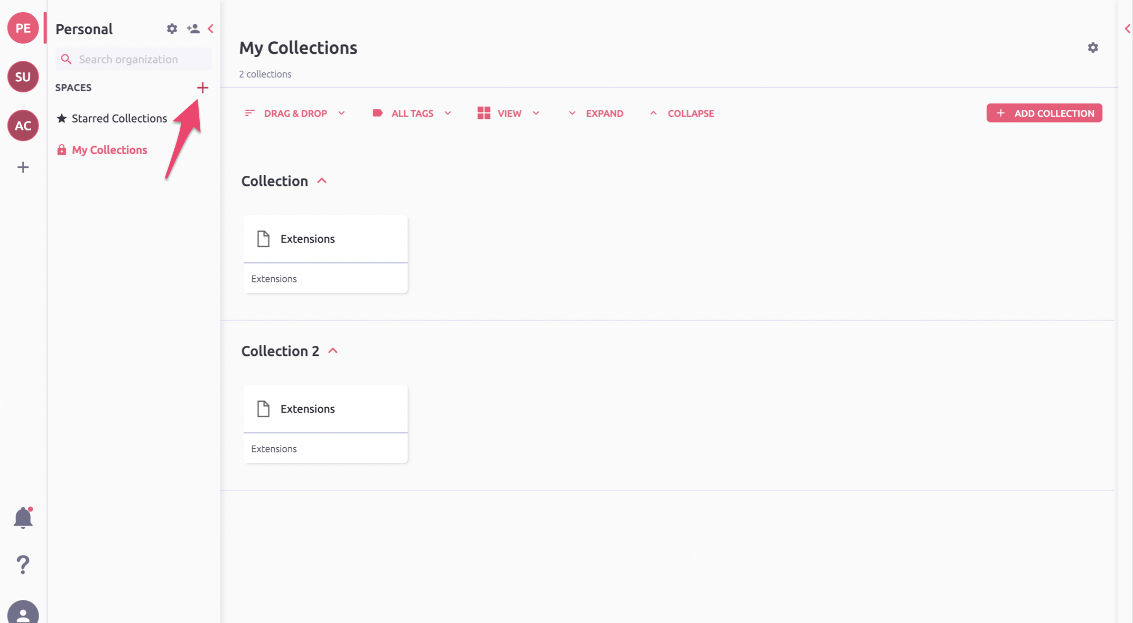Open the notifications bell
Screen dimensions: 1133x623
23,518
